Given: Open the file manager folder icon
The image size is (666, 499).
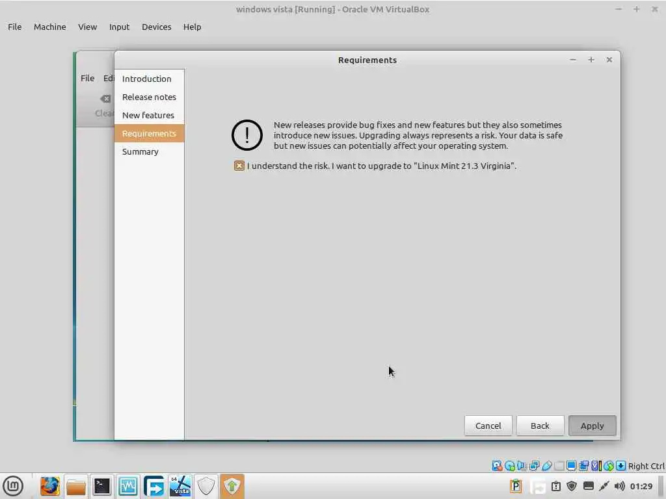Looking at the screenshot, I should 76,486.
